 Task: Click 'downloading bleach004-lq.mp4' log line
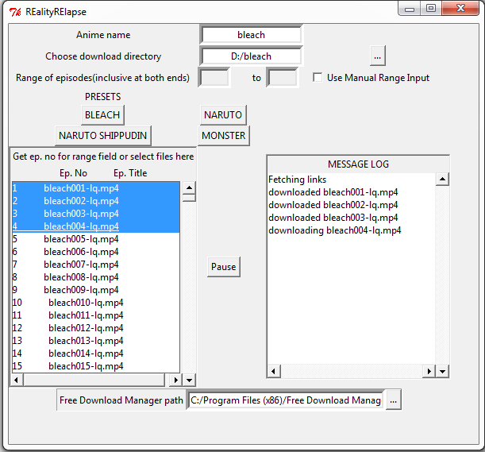pos(335,230)
